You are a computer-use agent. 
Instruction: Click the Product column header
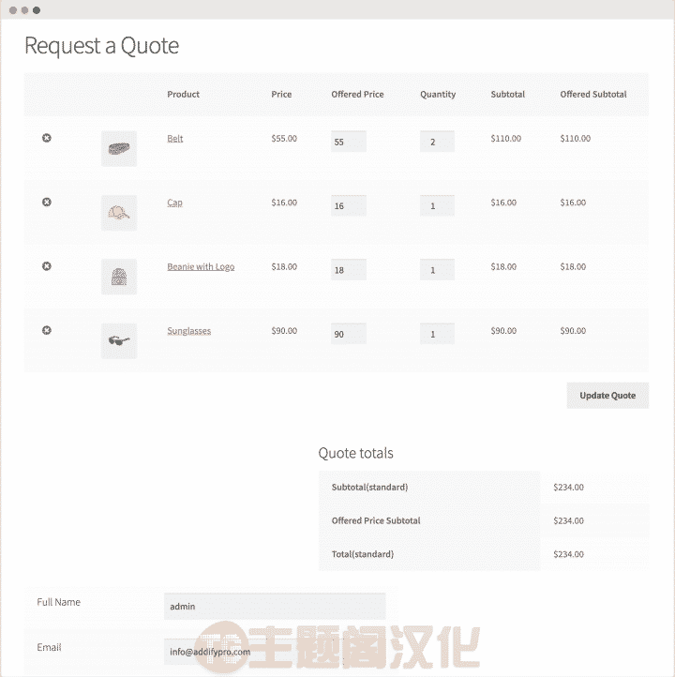[x=184, y=94]
